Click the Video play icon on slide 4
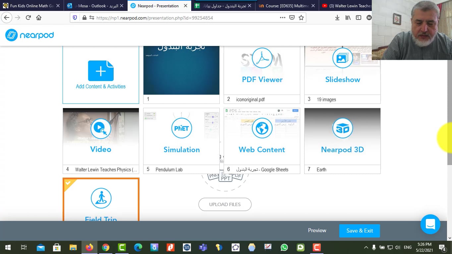 (101, 128)
